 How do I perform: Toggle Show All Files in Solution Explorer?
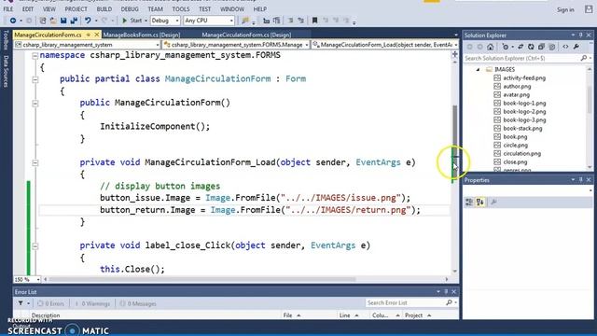click(x=551, y=47)
